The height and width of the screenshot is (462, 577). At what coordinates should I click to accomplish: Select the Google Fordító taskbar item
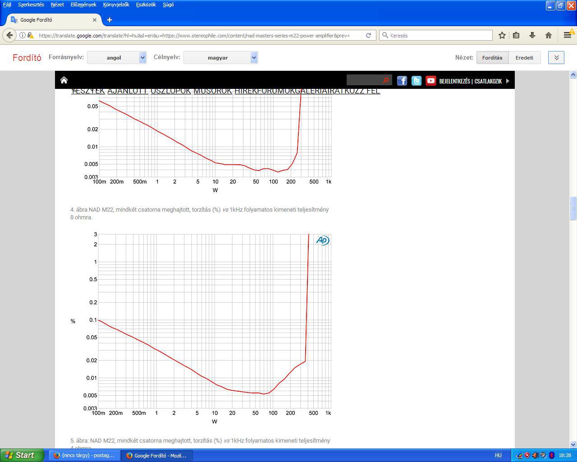(x=157, y=455)
